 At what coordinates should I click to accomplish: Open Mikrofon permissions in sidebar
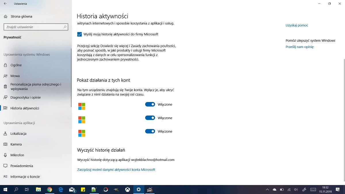pyautogui.click(x=17, y=155)
